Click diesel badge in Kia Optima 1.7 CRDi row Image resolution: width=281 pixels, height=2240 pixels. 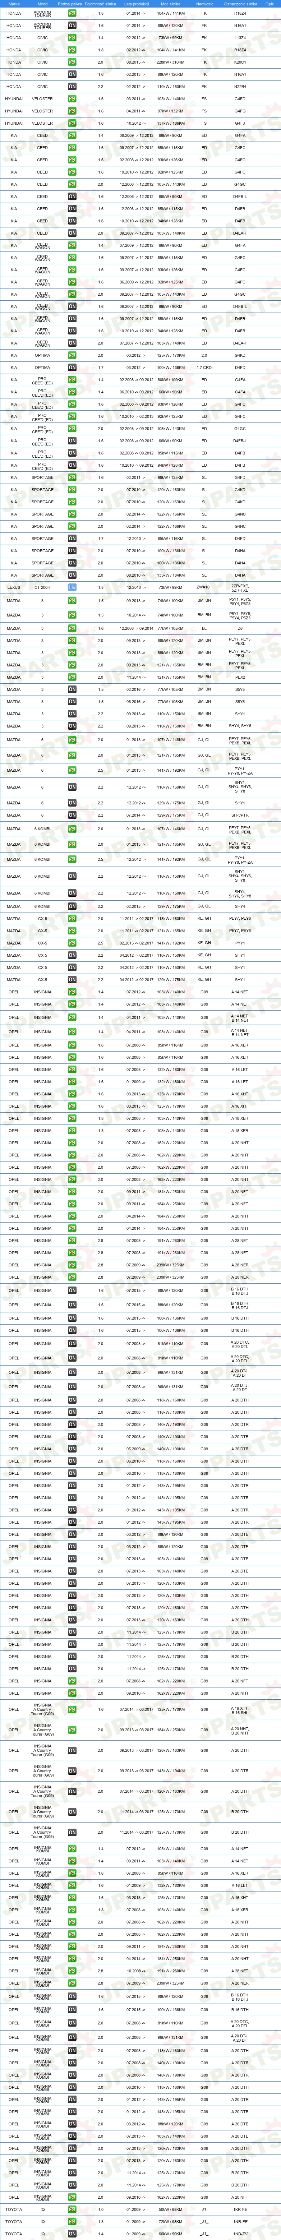tap(72, 368)
